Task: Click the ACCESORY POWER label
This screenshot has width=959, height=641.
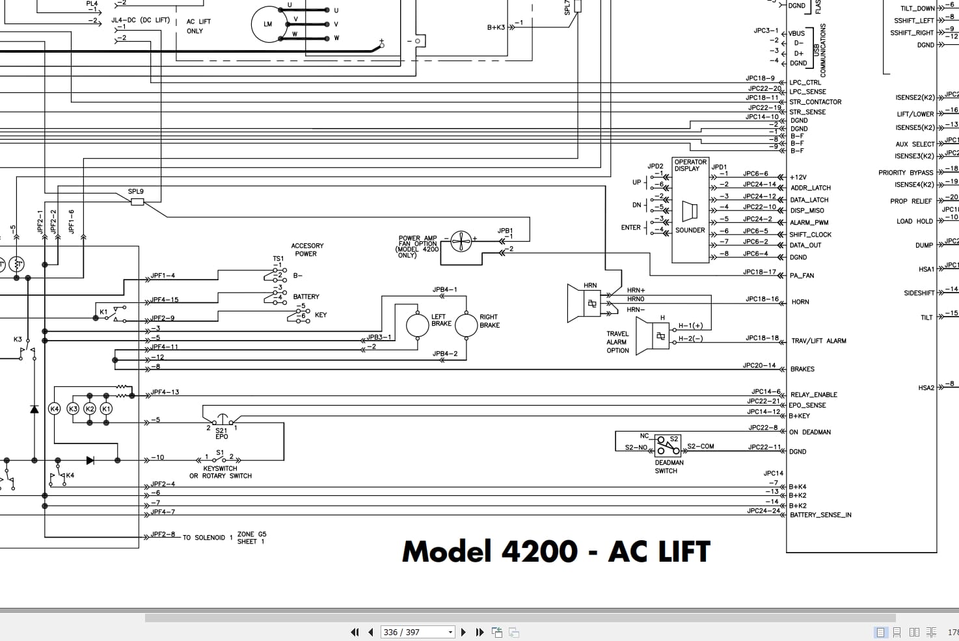Action: pyautogui.click(x=307, y=250)
